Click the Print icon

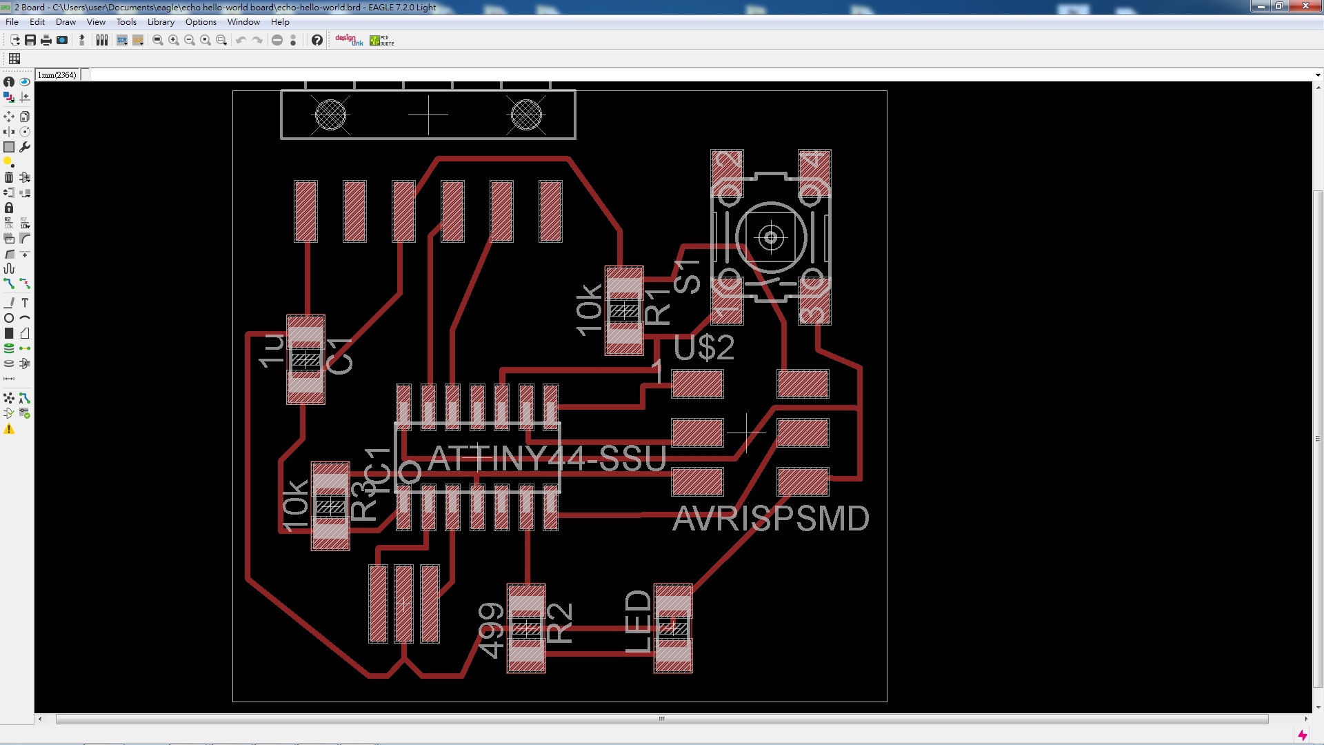pyautogui.click(x=46, y=40)
